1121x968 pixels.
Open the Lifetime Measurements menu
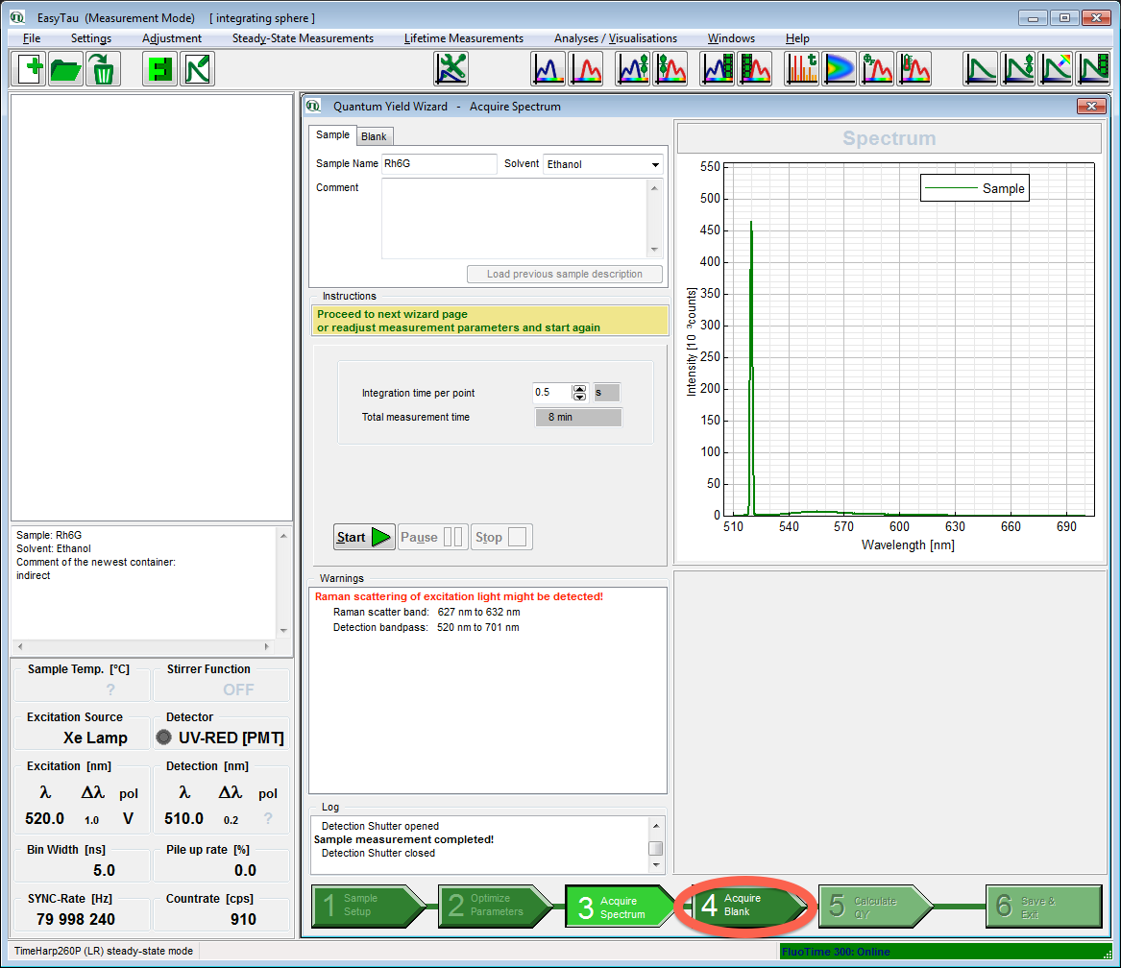(x=463, y=38)
